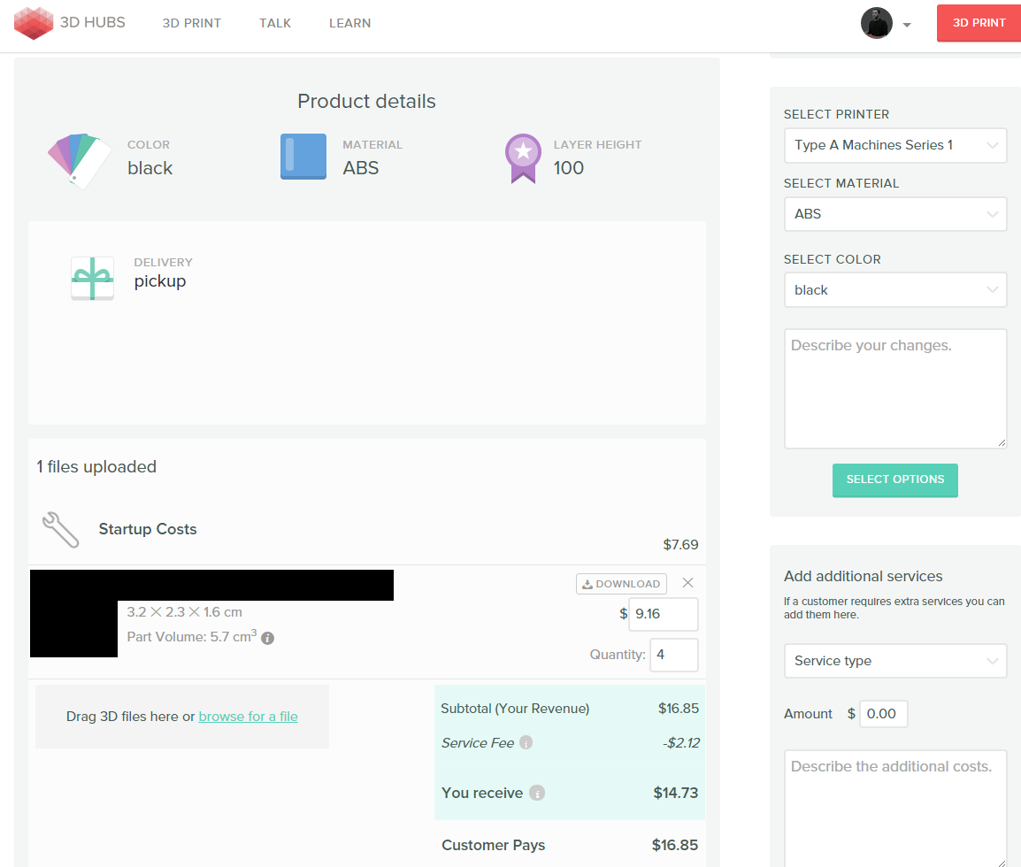The image size is (1021, 867).
Task: Focus the Quantity input field
Action: 673,655
